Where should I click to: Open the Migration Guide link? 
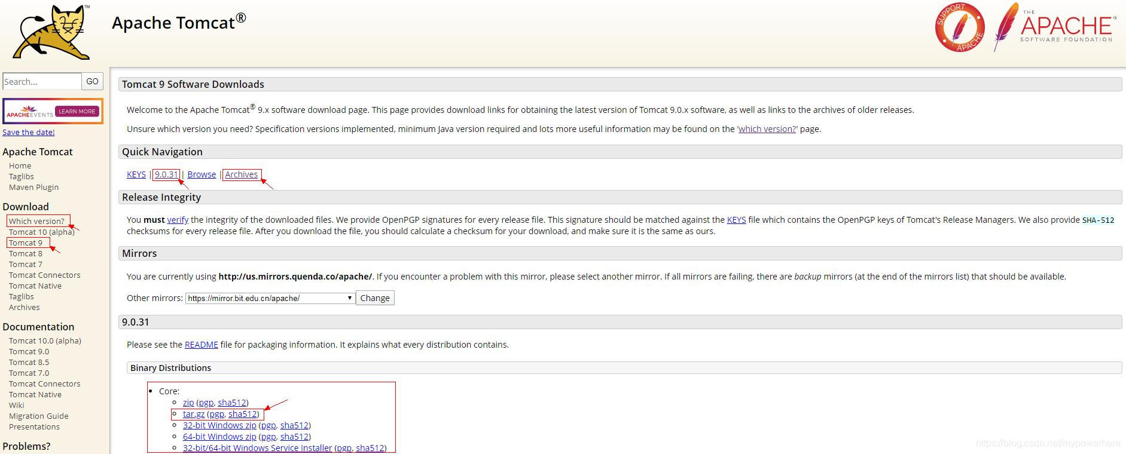tap(39, 416)
